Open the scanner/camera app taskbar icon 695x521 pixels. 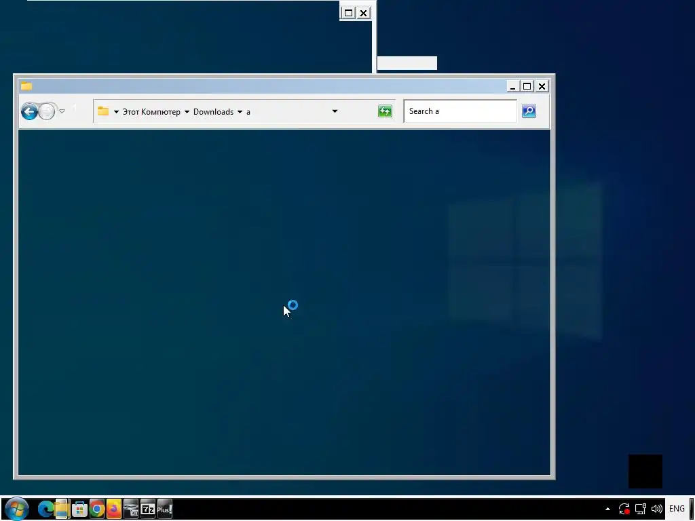tap(131, 509)
